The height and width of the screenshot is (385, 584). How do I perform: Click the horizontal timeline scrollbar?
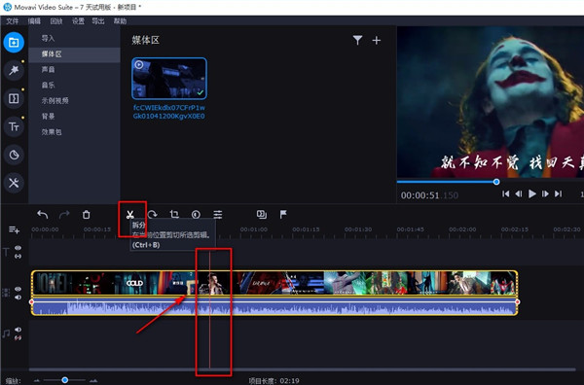click(303, 369)
